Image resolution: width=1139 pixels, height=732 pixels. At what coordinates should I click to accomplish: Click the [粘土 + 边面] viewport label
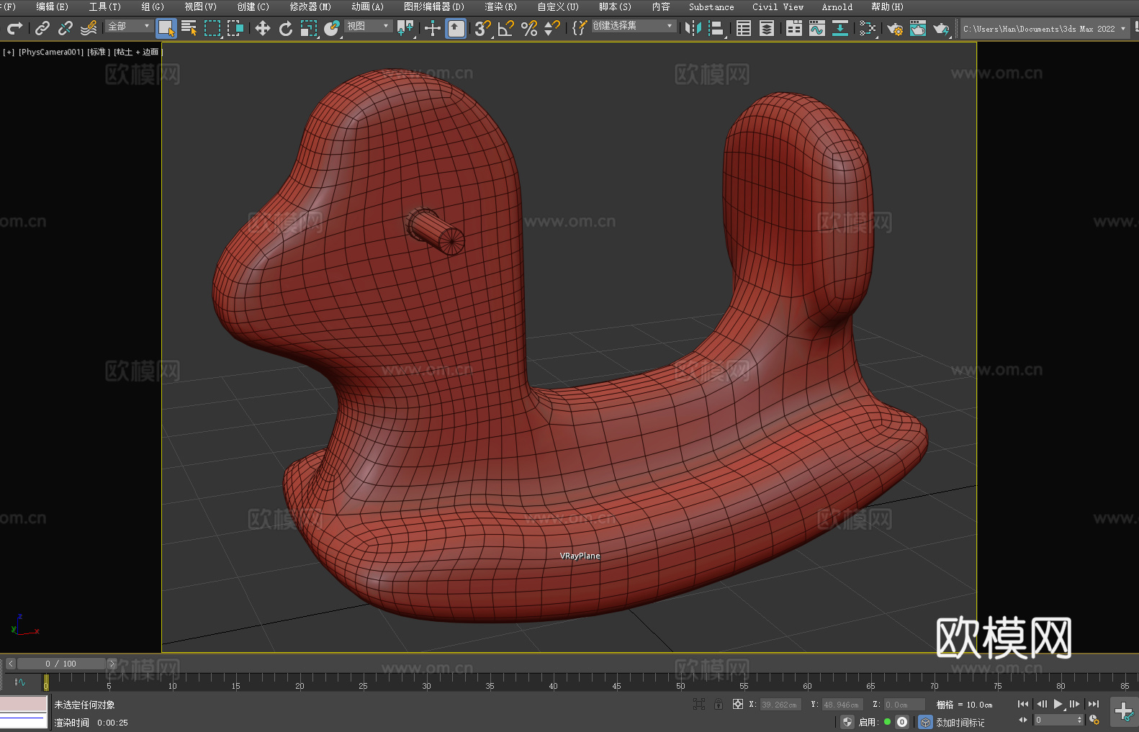(x=138, y=52)
